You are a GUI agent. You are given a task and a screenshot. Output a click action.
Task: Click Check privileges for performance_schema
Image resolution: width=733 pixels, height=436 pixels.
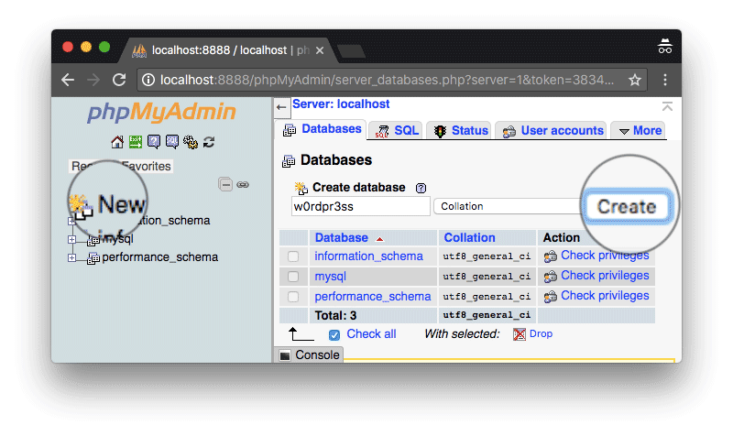click(605, 296)
